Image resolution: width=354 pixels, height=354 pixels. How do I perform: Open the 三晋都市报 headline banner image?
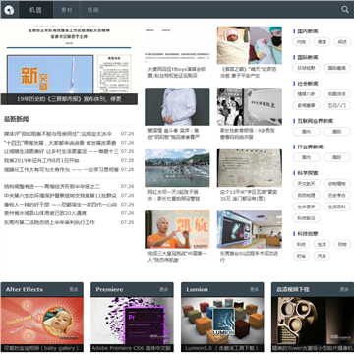pos(69,65)
